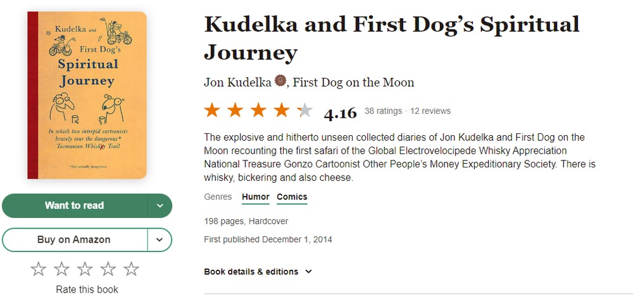
Task: Rate this book two stars
Action: click(x=62, y=269)
